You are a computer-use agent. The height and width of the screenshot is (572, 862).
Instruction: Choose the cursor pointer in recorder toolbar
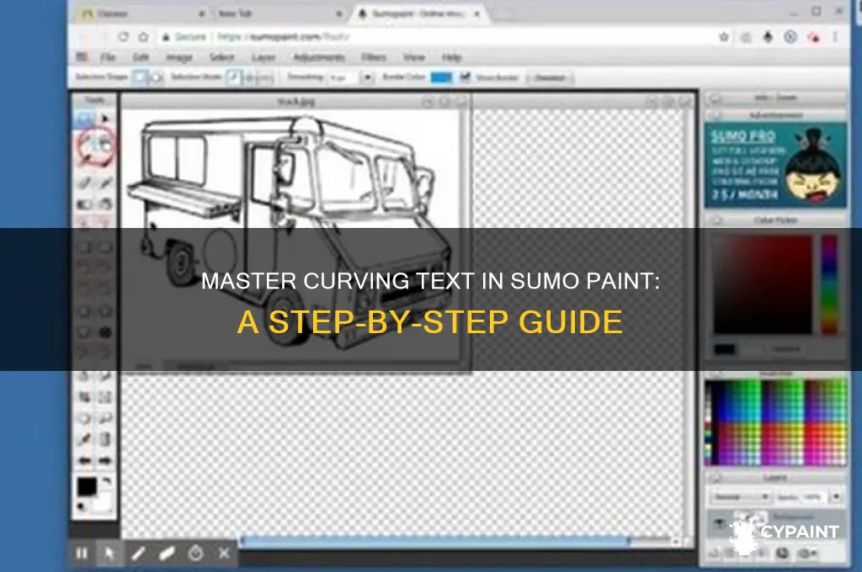click(109, 553)
